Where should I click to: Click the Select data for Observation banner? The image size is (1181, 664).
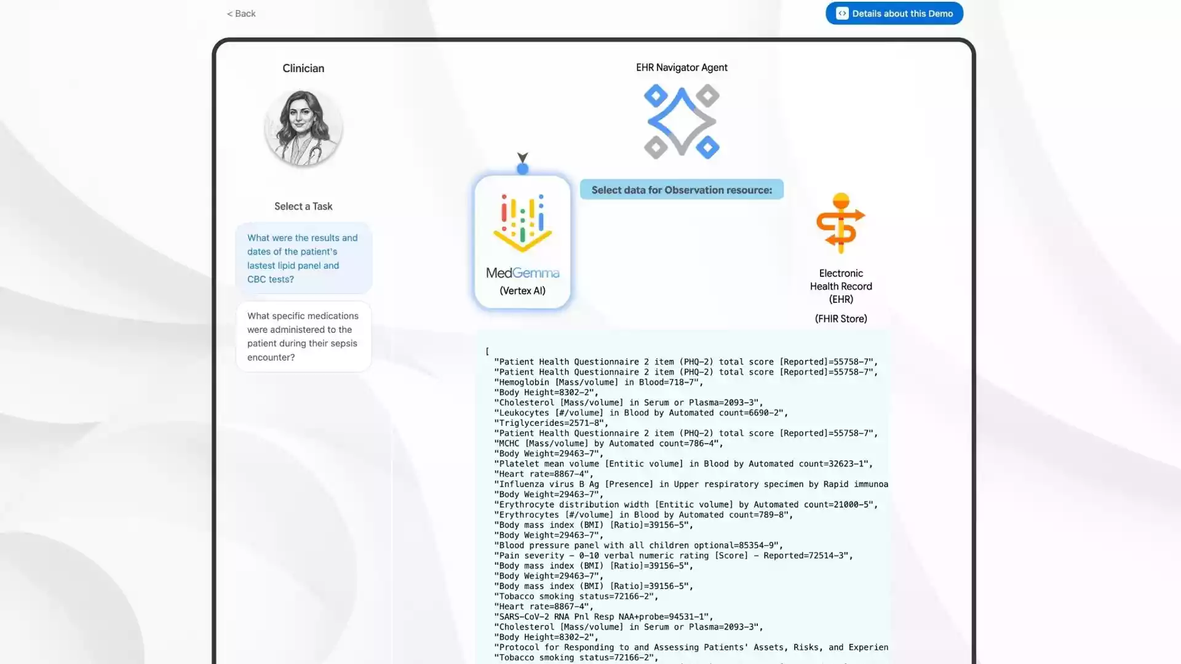[x=682, y=190]
